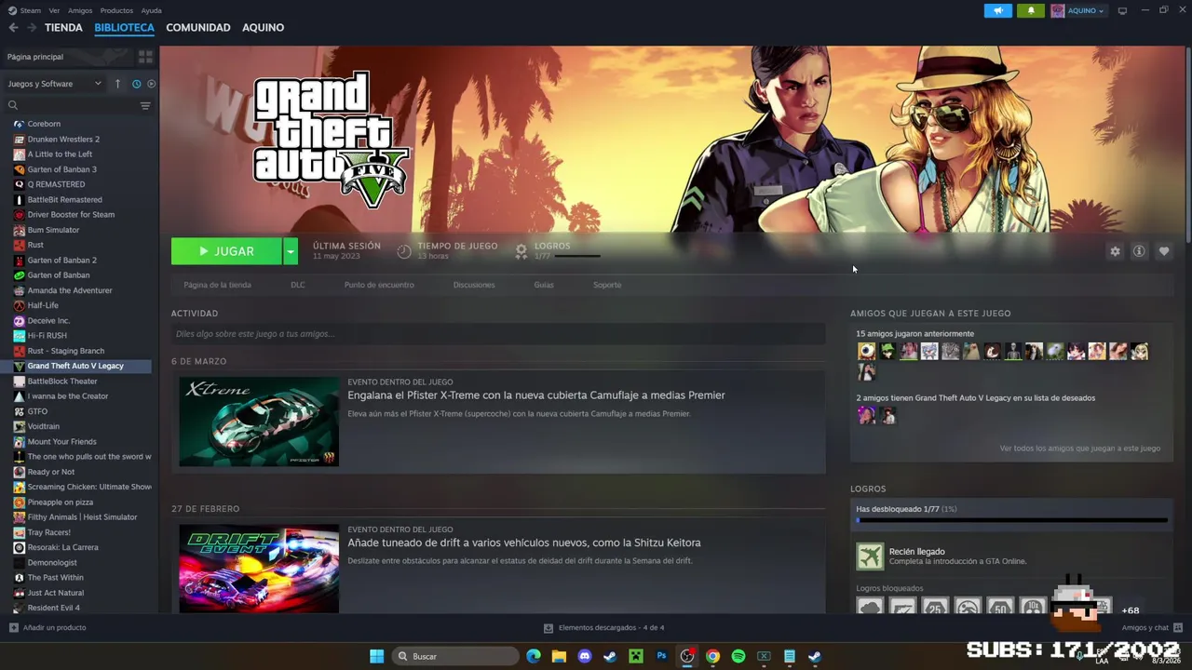Toggle sort order arrow in library sidebar

(x=117, y=84)
